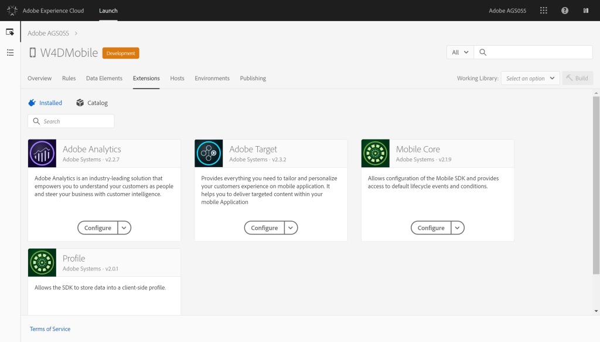The image size is (600, 342).
Task: Click 'Adobe Systems - v2.0.1' version text
Action: 90,269
